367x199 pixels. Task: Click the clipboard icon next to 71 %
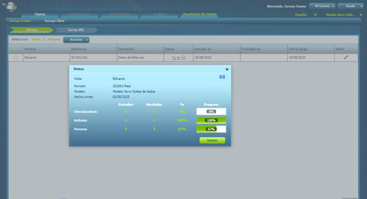click(x=183, y=58)
